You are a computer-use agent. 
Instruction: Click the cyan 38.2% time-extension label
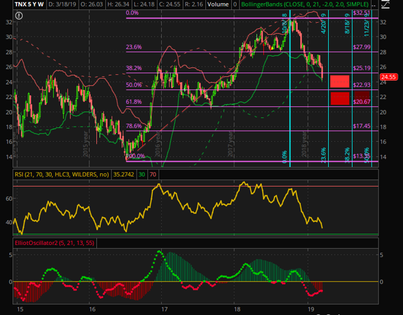tap(347, 155)
